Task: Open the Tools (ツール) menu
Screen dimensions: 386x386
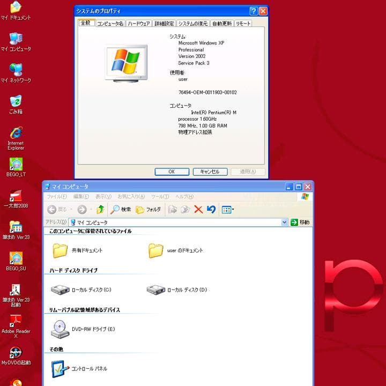Action: pyautogui.click(x=160, y=197)
